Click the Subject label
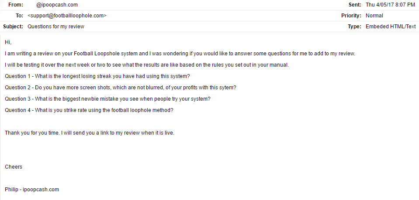This screenshot has width=419, height=200. [13, 27]
